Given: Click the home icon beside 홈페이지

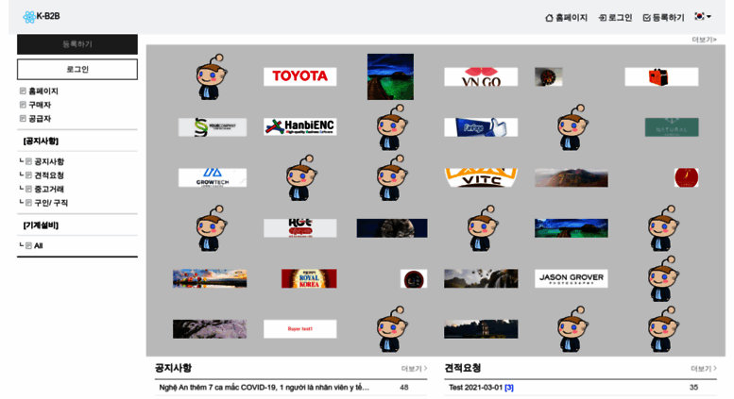Looking at the screenshot, I should click(x=549, y=18).
